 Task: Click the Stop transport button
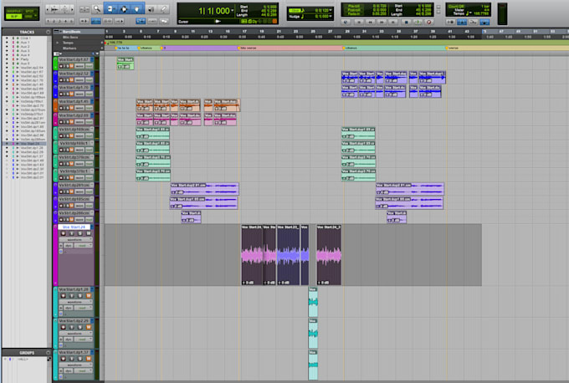coord(406,22)
